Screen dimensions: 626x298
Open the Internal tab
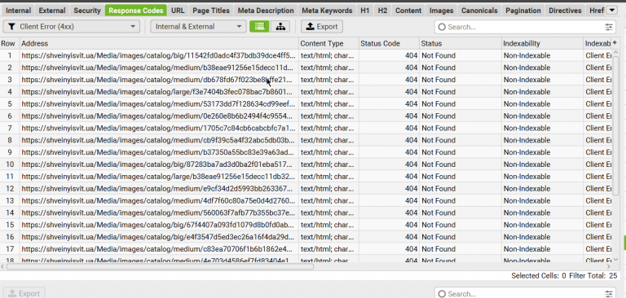(x=19, y=11)
